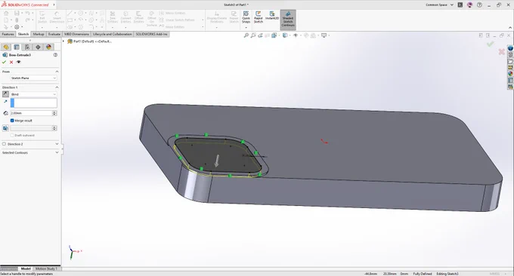Expand the Selected Contours section

(57, 153)
